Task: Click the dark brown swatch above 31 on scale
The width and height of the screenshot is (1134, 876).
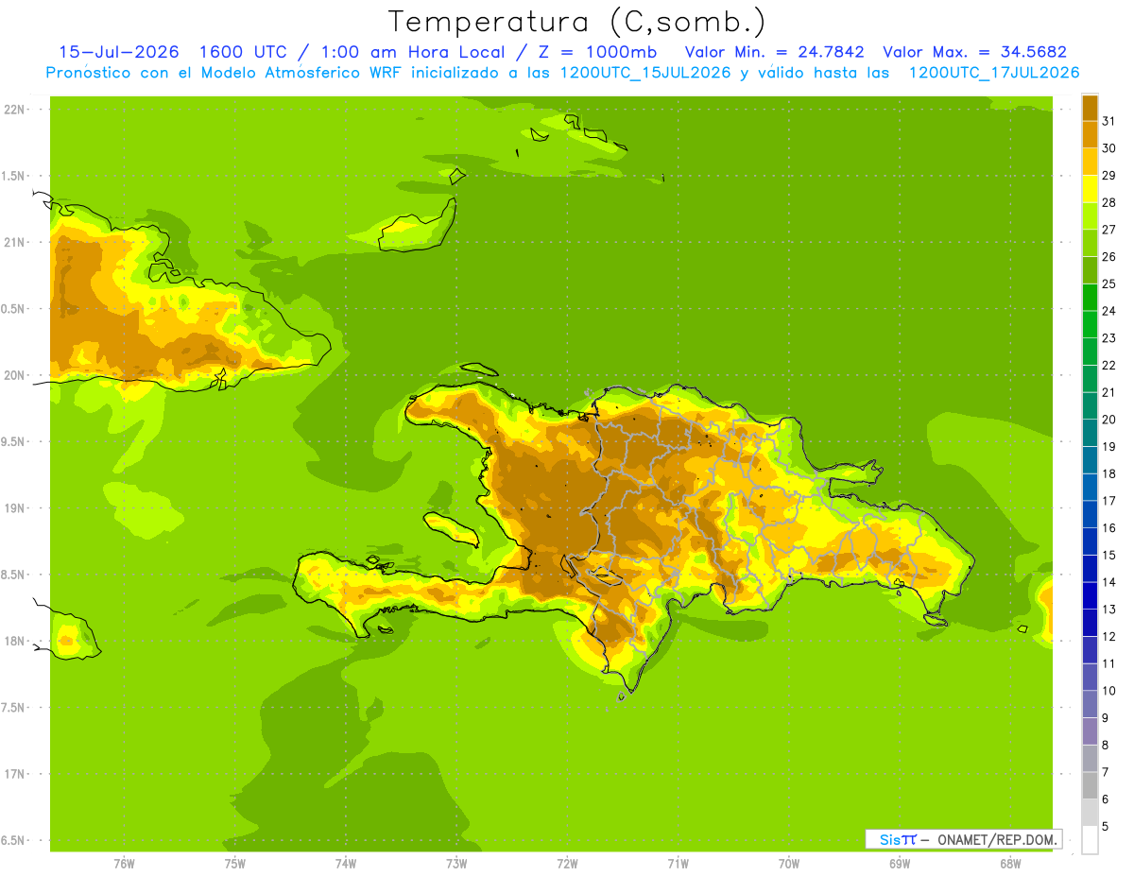Action: 1090,108
